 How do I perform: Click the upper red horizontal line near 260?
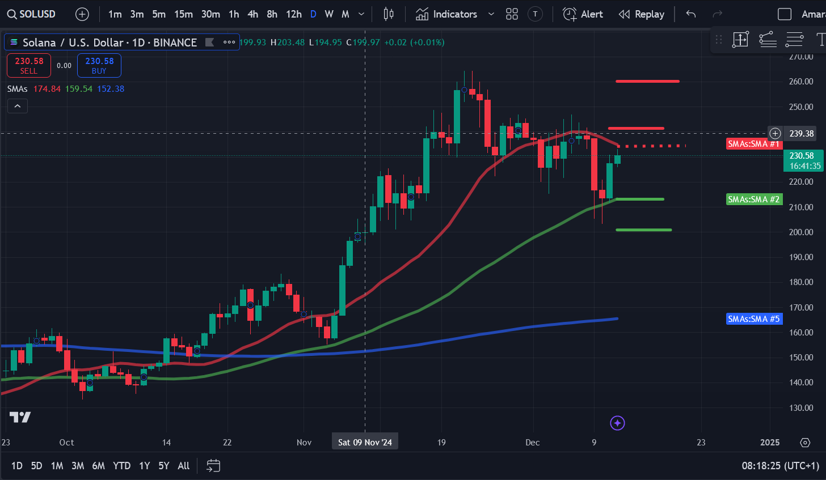pos(647,81)
